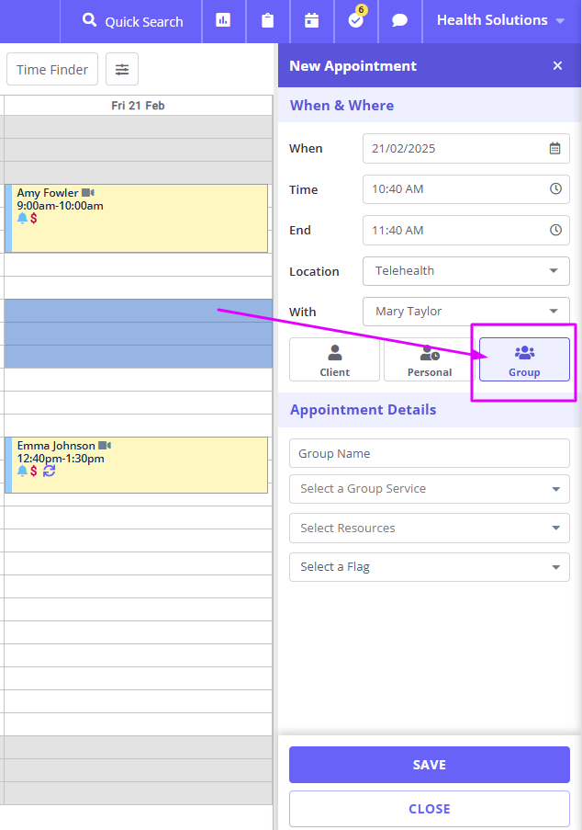Screen dimensions: 582x830
Task: Expand the Location Telehealth dropdown
Action: 466,271
